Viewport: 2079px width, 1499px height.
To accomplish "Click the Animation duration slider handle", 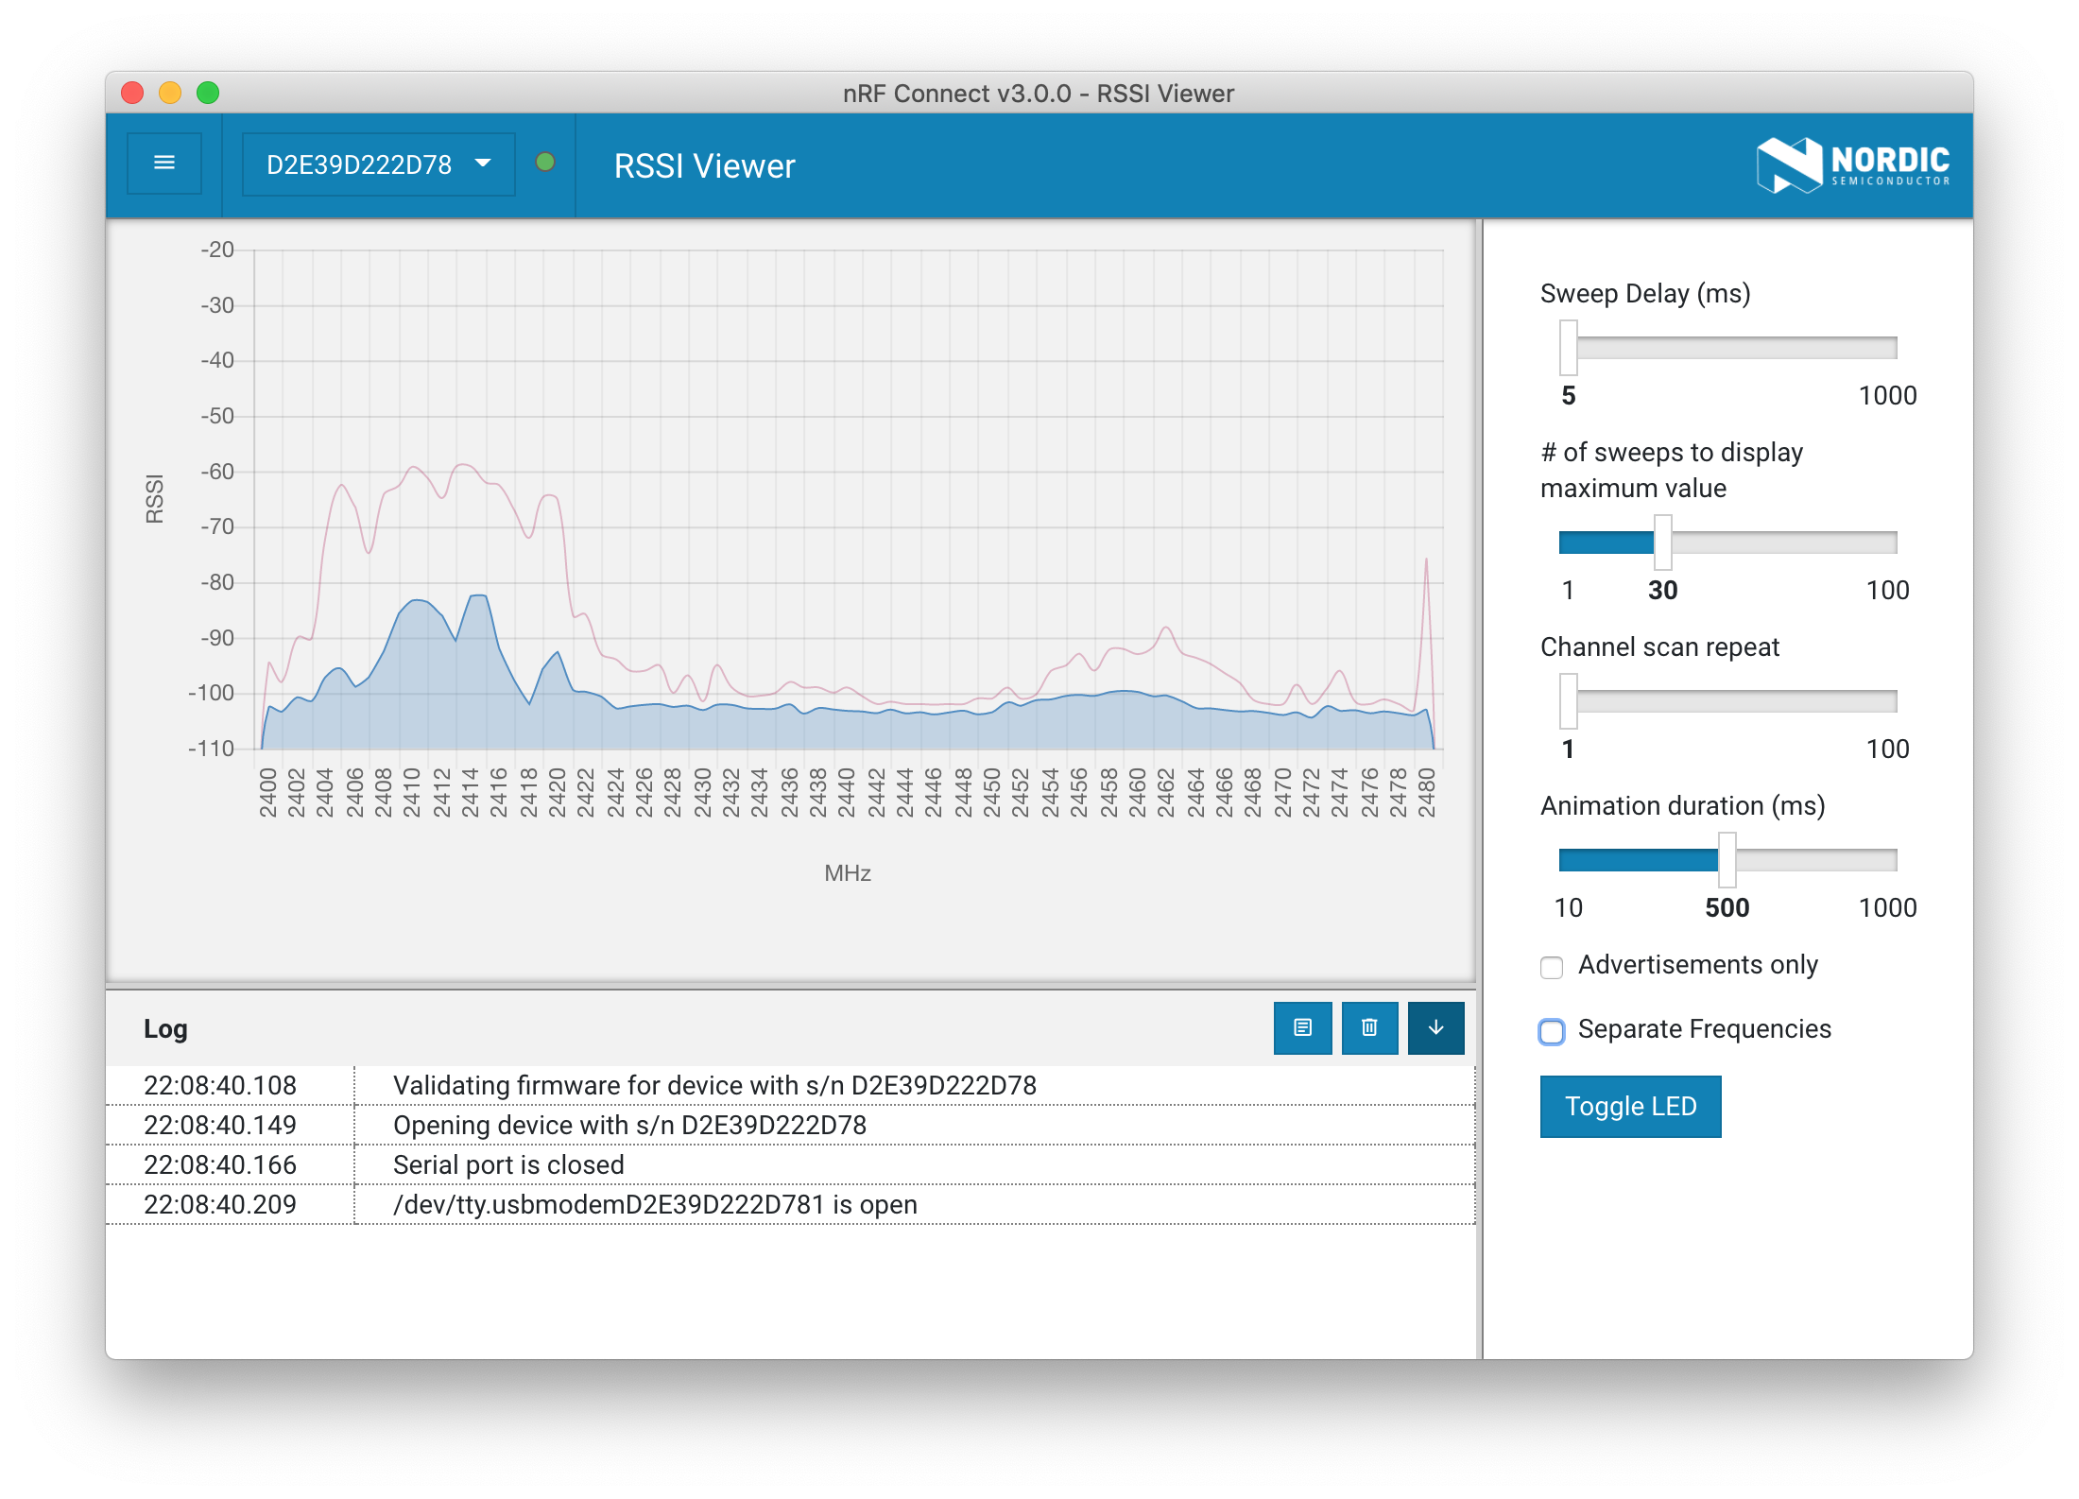I will (1726, 858).
